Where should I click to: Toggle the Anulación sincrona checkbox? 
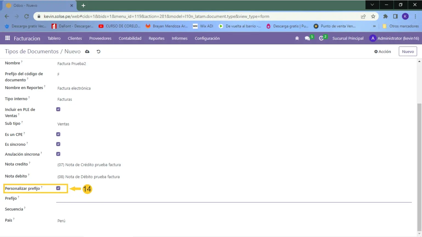click(x=58, y=154)
